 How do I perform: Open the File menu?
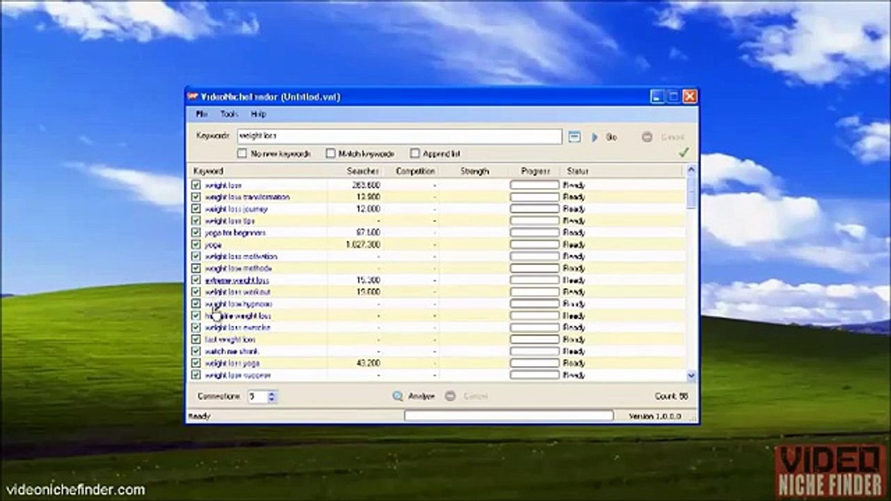[x=202, y=114]
